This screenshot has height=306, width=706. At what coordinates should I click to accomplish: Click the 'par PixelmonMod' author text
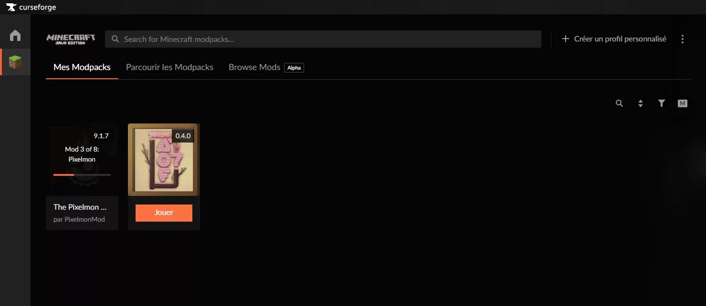pos(79,219)
